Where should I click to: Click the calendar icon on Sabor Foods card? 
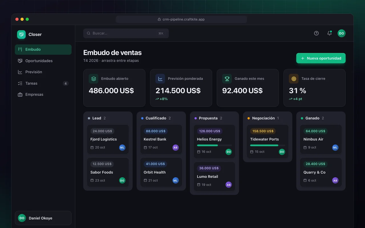[x=92, y=180]
